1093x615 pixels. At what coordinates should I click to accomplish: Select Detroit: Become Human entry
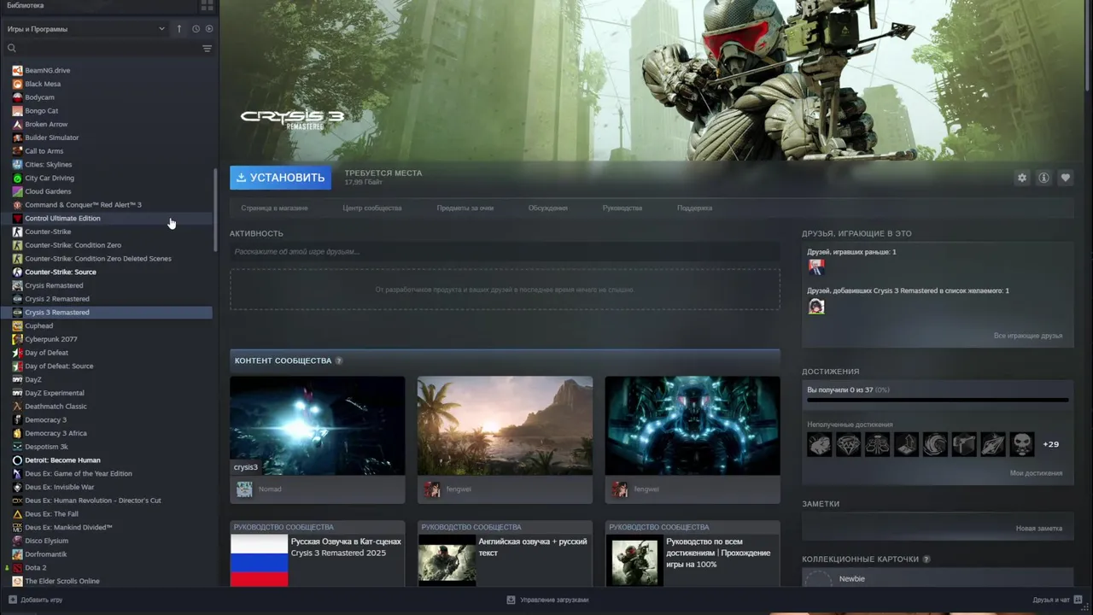point(62,460)
